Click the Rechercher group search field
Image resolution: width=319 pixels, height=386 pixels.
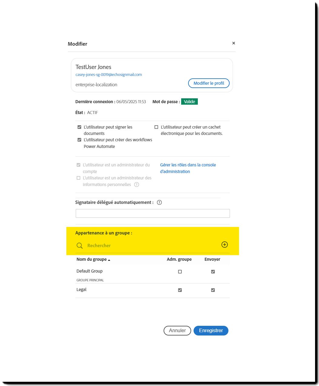151,246
